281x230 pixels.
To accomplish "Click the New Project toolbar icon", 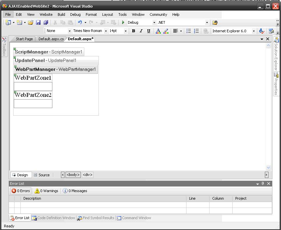I will click(x=8, y=22).
